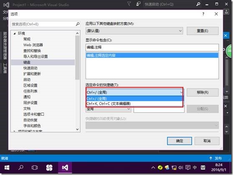Click the help question mark in Options dialog
This screenshot has width=233, height=175.
coord(203,14)
